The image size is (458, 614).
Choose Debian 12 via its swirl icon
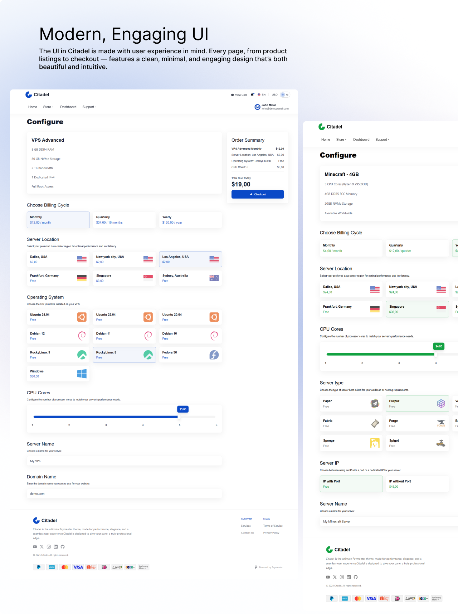coord(82,336)
